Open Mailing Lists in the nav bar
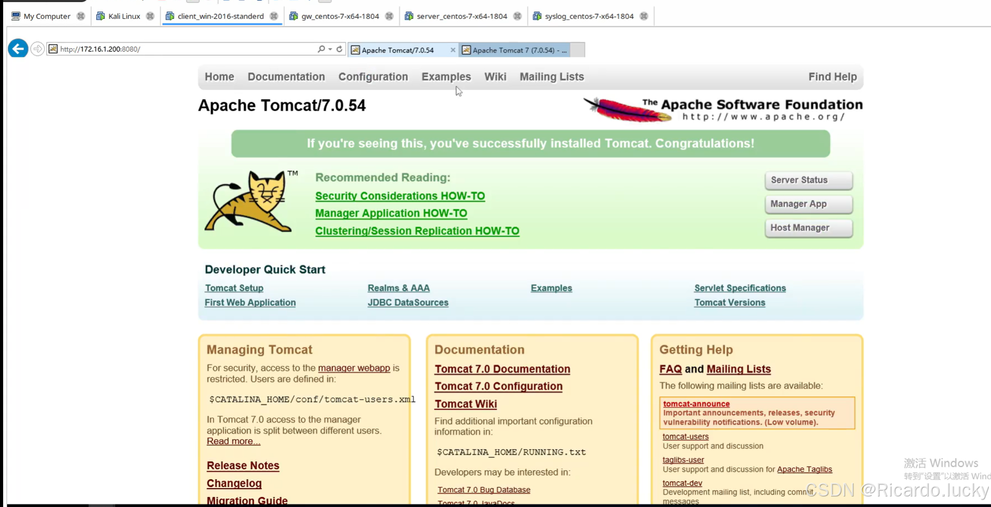 pyautogui.click(x=552, y=77)
